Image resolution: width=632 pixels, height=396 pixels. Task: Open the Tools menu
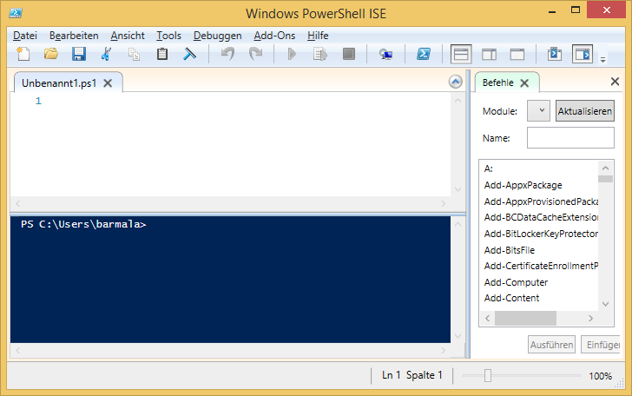169,36
